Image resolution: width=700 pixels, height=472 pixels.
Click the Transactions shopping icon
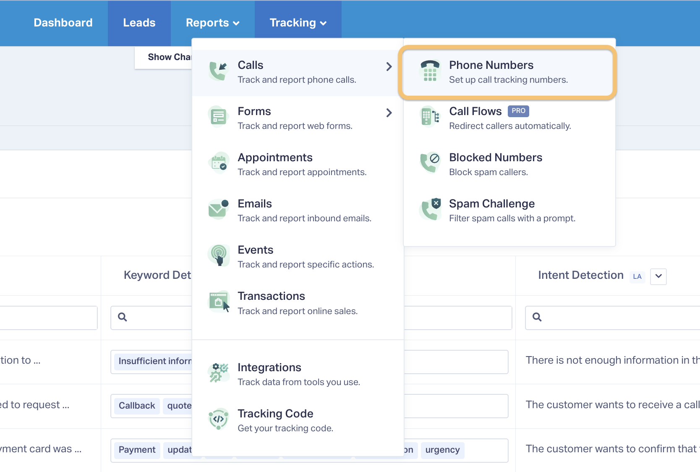(x=219, y=302)
